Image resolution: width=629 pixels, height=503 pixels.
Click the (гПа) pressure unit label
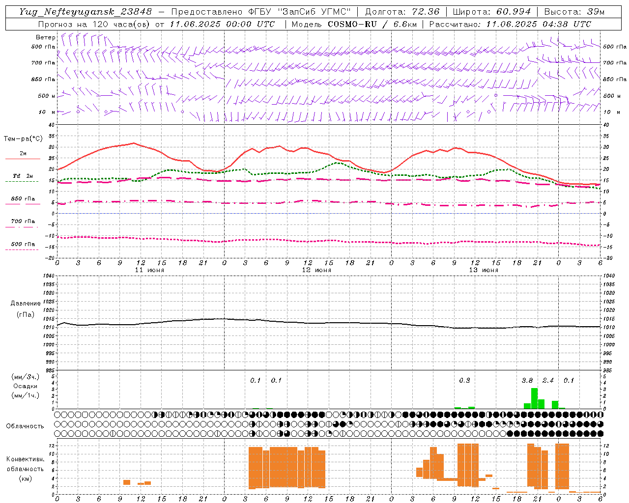25,314
